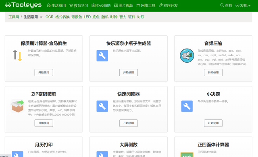The width and height of the screenshot is (258, 157).
Task: Open the 音频压缩 card title
Action: (x=213, y=43)
